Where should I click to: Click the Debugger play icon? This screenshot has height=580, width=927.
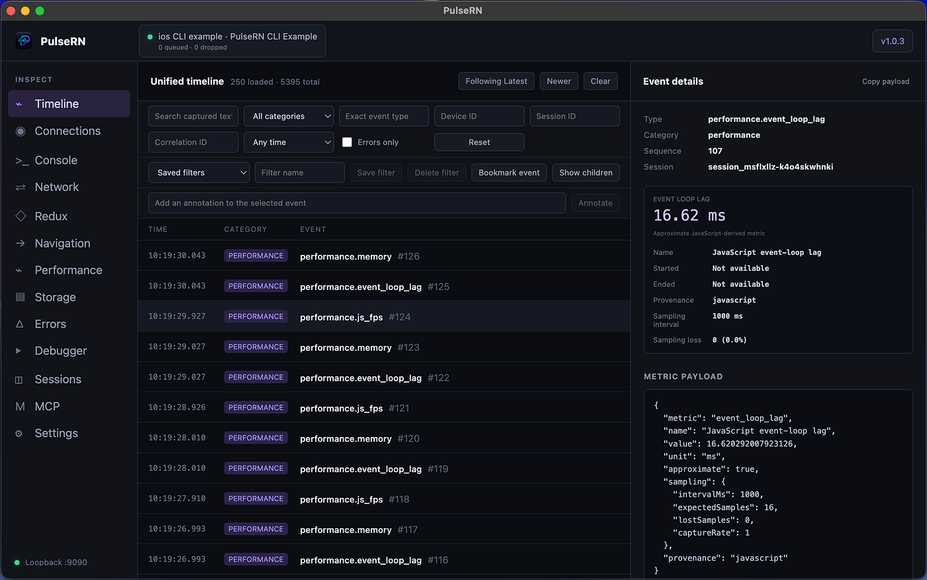(19, 351)
